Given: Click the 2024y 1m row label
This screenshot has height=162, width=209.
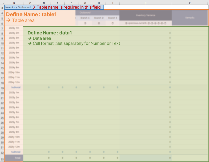Looking at the screenshot, I should [14, 28].
